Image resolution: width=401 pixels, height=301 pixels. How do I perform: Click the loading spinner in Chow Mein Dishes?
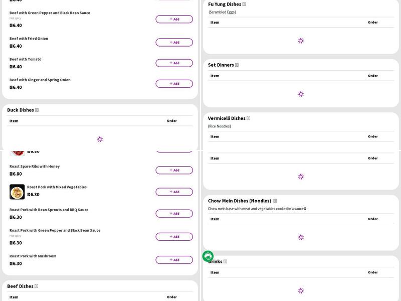(301, 237)
